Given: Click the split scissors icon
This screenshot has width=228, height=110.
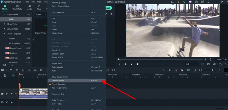Looking at the screenshot, I should [x=29, y=70].
